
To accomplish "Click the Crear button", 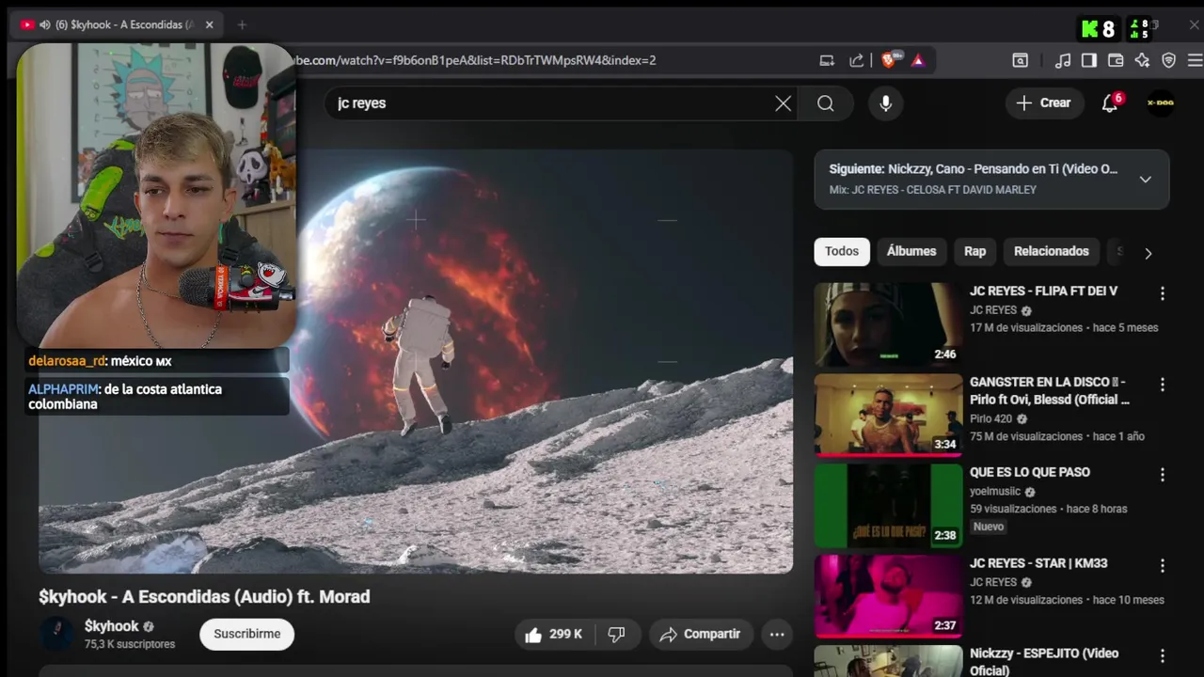I will tap(1043, 102).
